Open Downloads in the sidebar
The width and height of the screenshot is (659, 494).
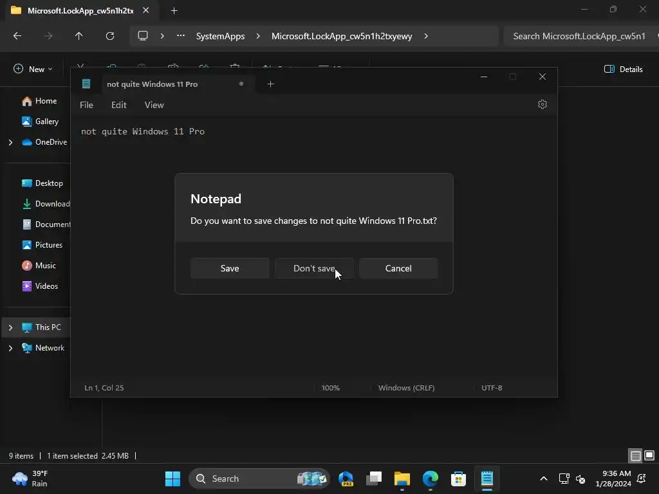(46, 204)
